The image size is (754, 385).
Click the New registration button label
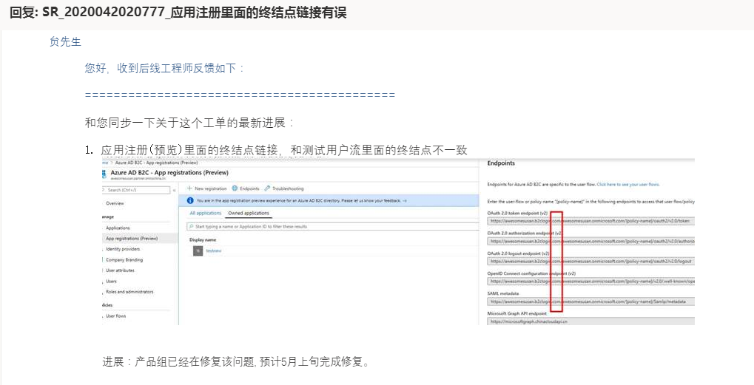click(x=211, y=188)
